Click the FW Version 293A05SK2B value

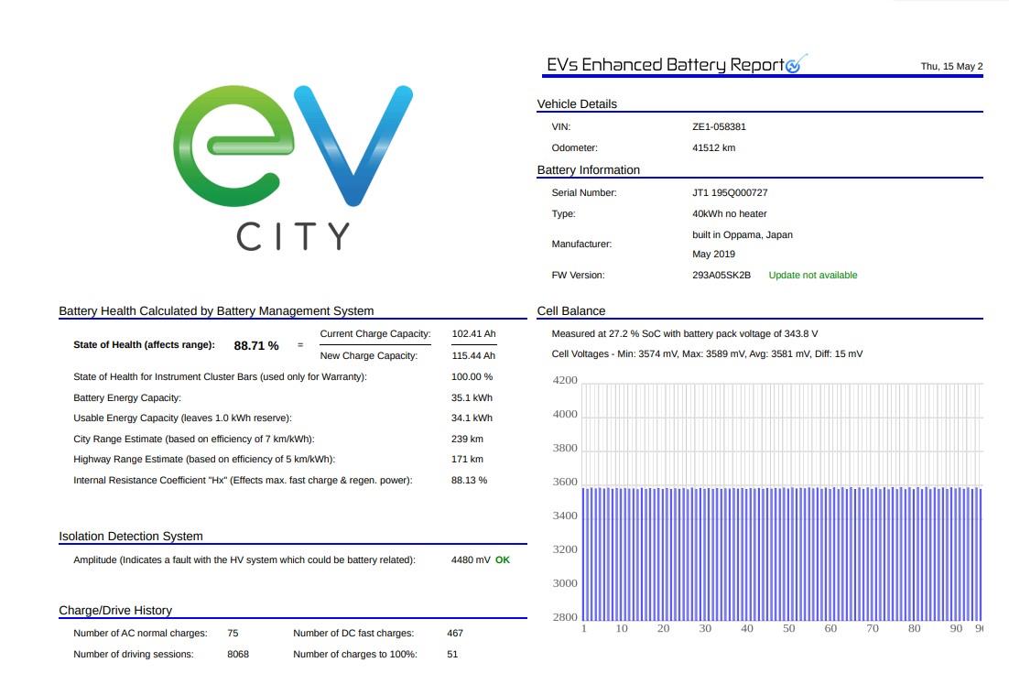click(721, 275)
